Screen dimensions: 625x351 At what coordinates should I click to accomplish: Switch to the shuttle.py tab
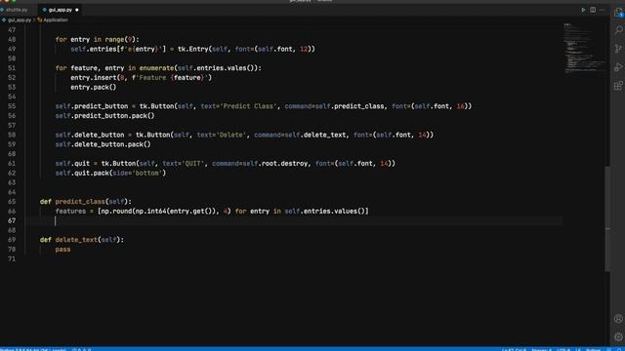tap(16, 10)
